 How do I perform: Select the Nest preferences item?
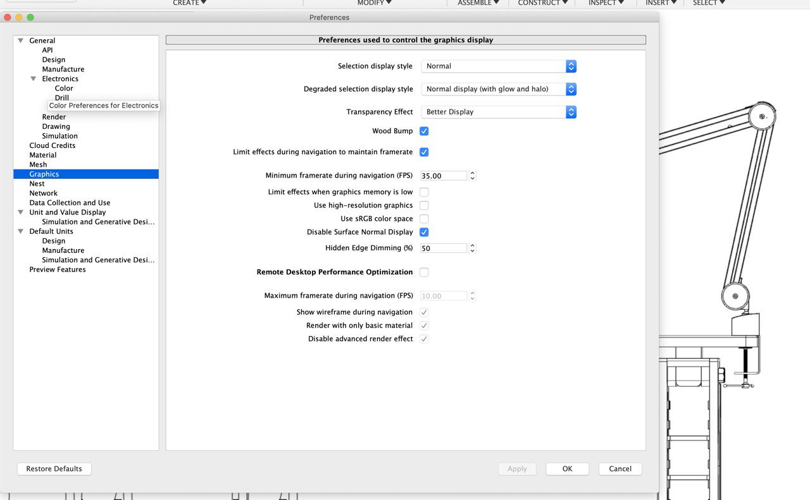pos(37,184)
